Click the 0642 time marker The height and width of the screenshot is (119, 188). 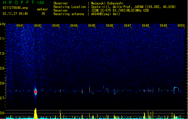pos(38,26)
